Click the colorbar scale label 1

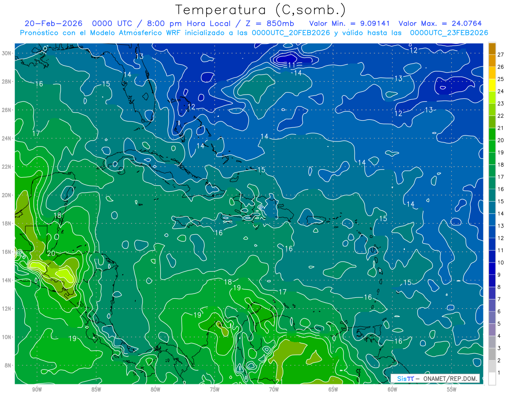click(499, 373)
